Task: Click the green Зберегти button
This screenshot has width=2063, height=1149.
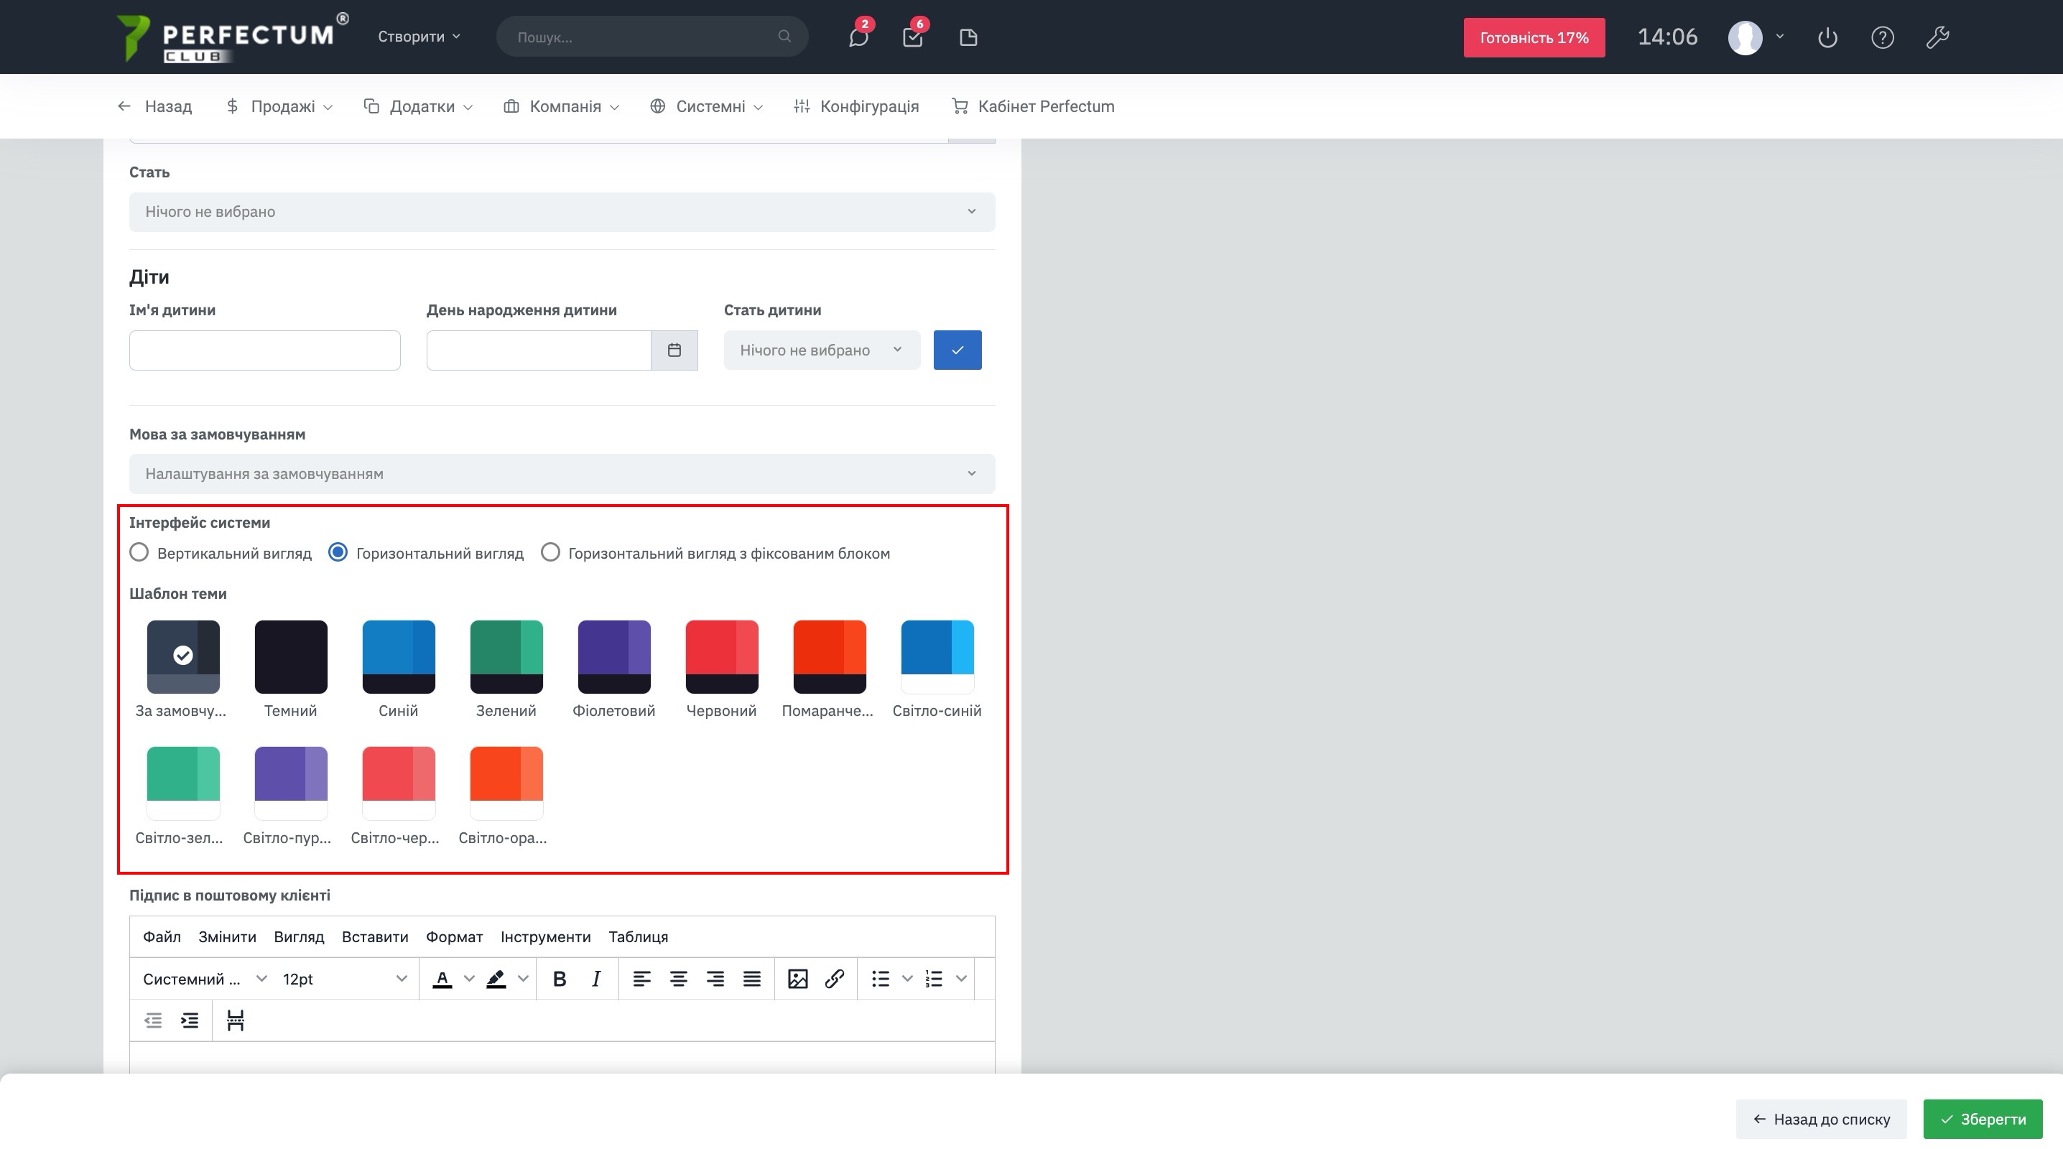Action: [x=1982, y=1119]
